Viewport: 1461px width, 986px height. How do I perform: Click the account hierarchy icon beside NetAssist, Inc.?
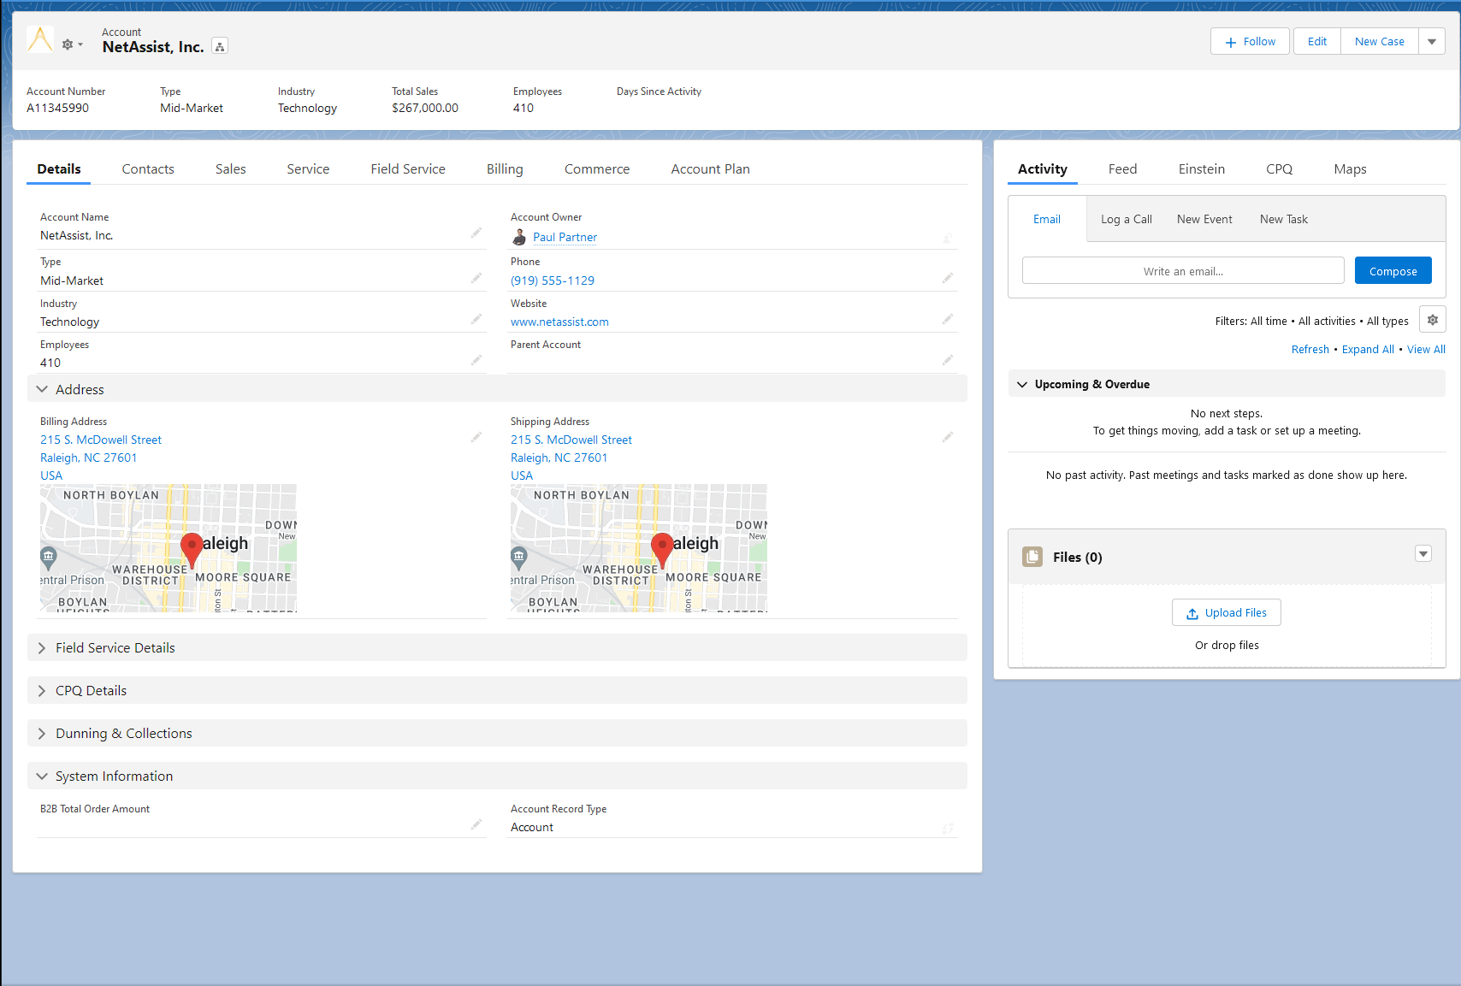[x=220, y=47]
